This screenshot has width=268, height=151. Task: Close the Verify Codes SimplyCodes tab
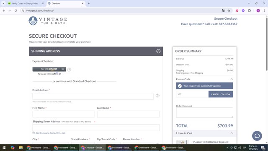pyautogui.click(x=43, y=3)
